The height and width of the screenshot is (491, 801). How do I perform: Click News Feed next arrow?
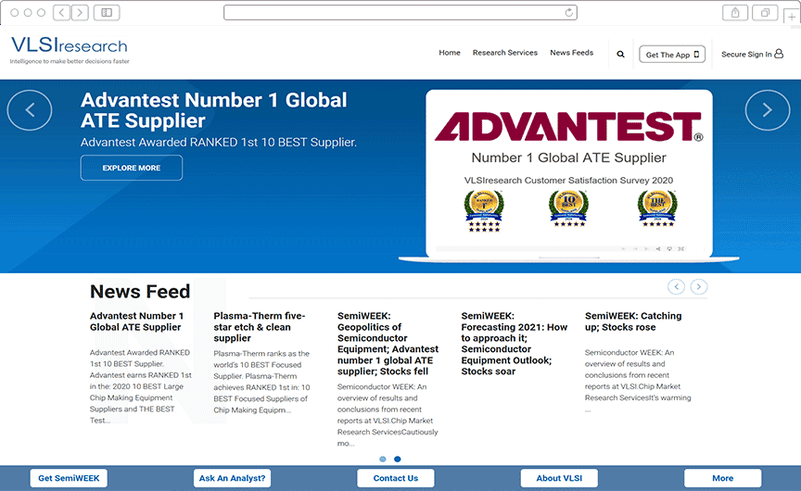click(x=699, y=287)
